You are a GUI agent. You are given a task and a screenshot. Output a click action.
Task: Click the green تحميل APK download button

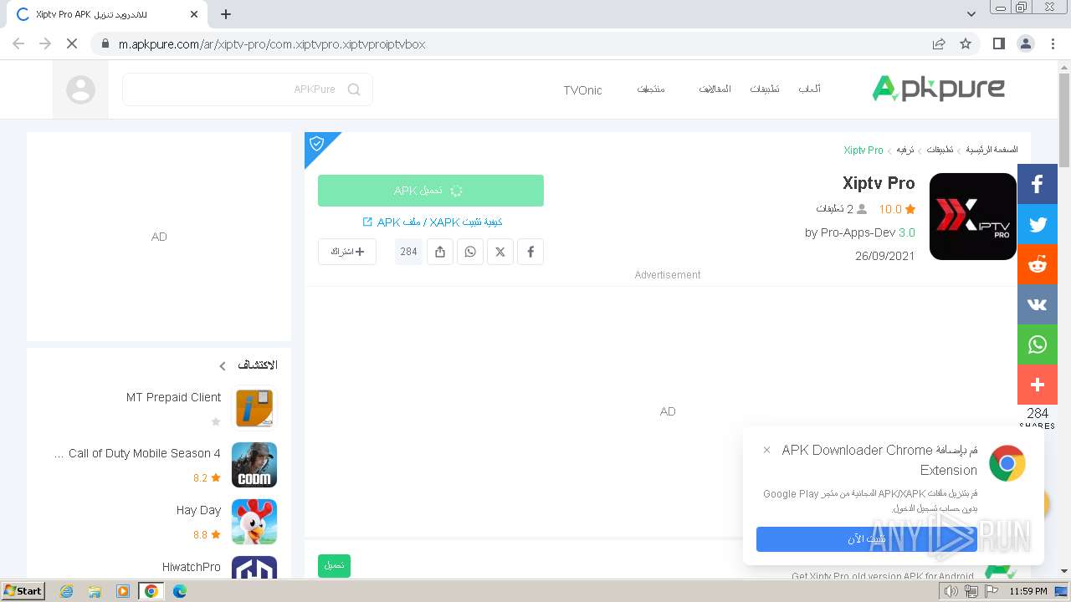(431, 191)
